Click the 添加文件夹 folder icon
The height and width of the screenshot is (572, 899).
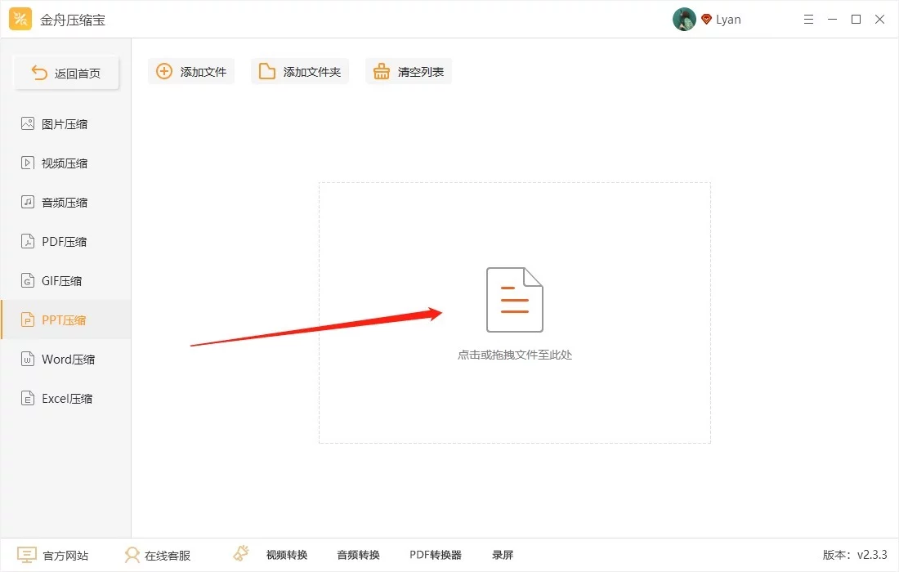click(x=266, y=72)
